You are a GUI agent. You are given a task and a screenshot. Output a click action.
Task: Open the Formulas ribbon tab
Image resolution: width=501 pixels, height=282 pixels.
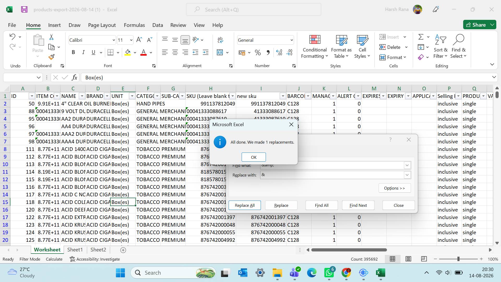click(134, 25)
